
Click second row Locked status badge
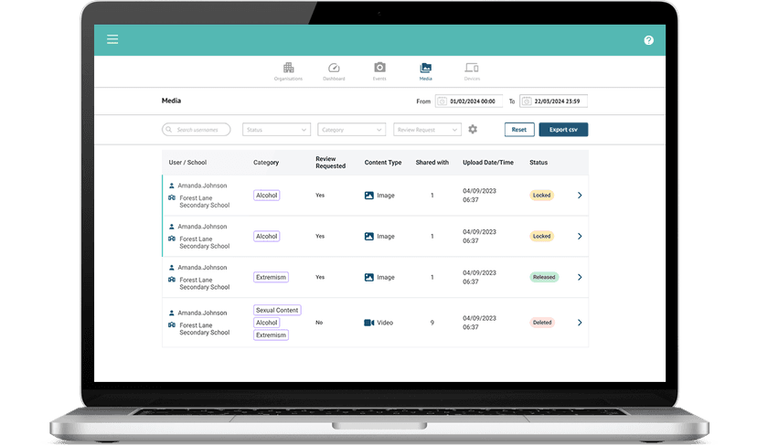tap(541, 237)
